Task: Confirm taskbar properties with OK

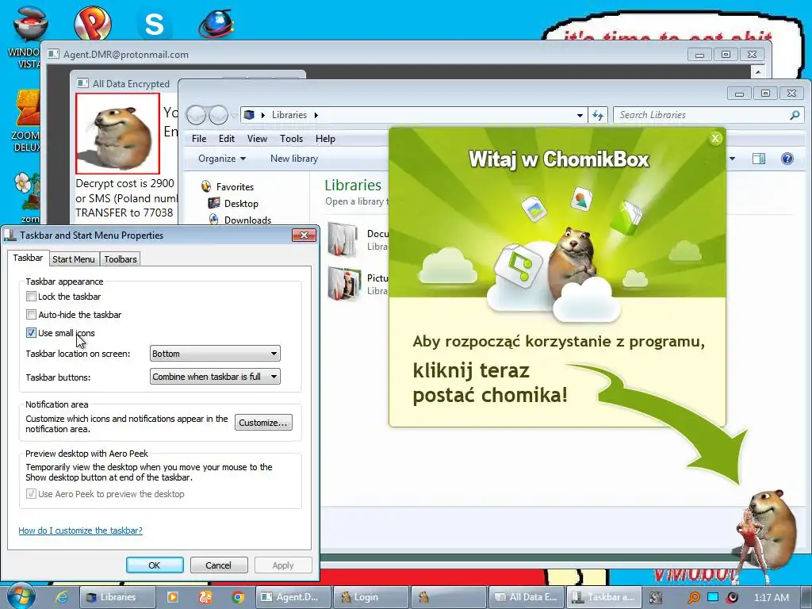Action: coord(155,565)
